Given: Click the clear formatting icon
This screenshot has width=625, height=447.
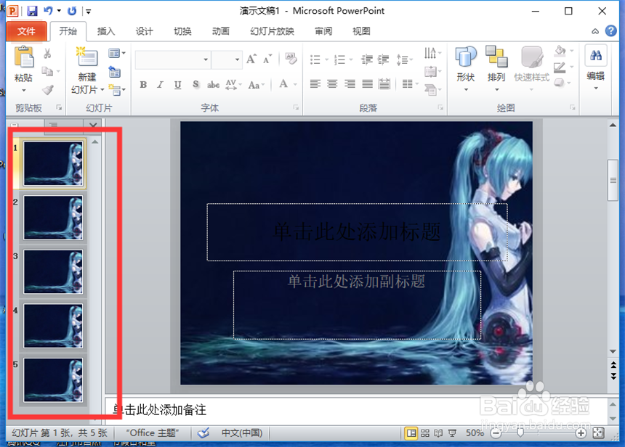Looking at the screenshot, I should [x=291, y=59].
